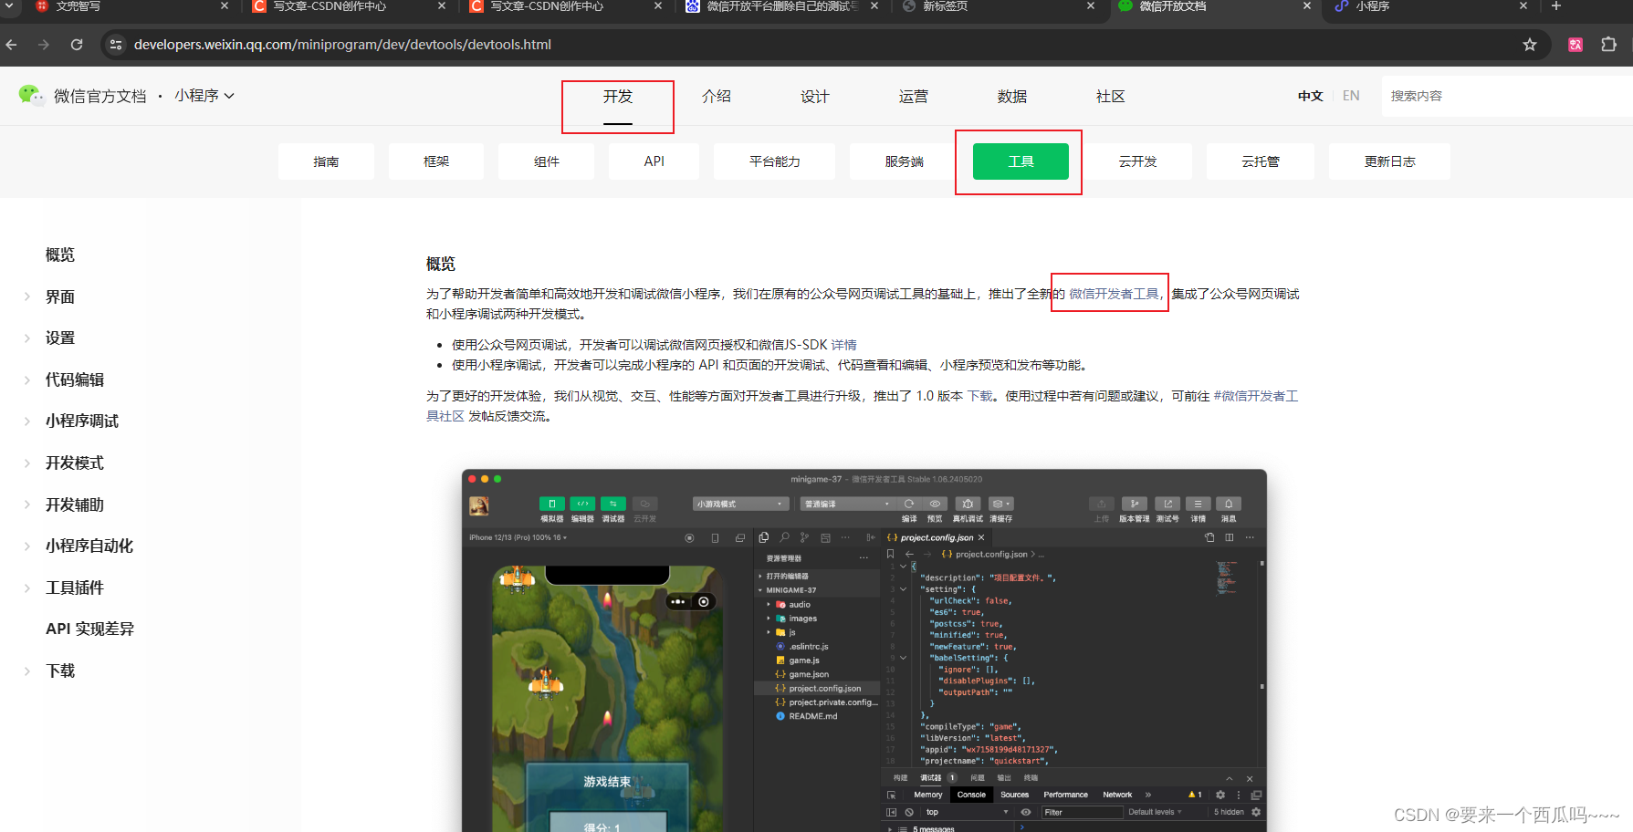Screen dimensions: 1633x832
Task: Switch language to 中文
Action: click(1311, 96)
